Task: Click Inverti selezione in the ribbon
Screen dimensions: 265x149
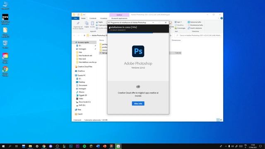Action: pyautogui.click(x=195, y=28)
